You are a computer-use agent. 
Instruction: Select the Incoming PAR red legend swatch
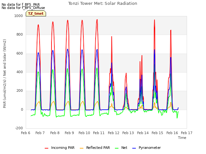pyautogui.click(x=46, y=148)
